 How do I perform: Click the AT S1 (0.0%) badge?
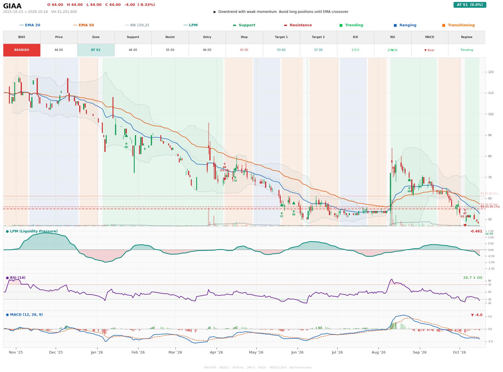tap(470, 5)
